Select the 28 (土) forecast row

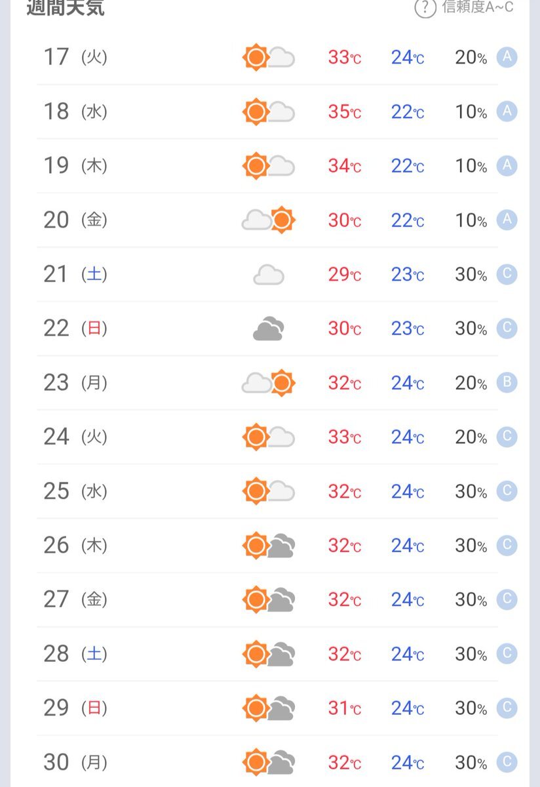click(267, 655)
